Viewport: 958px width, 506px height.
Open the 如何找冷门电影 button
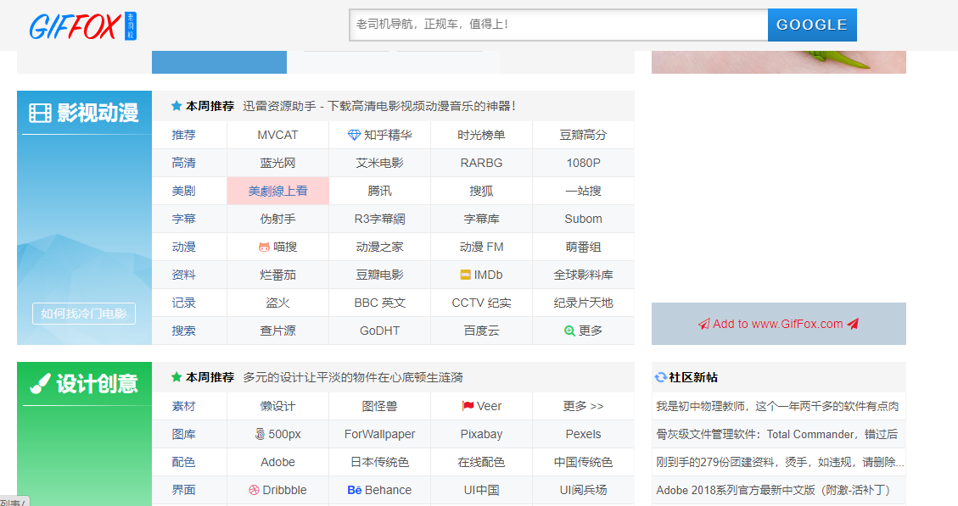tap(84, 314)
